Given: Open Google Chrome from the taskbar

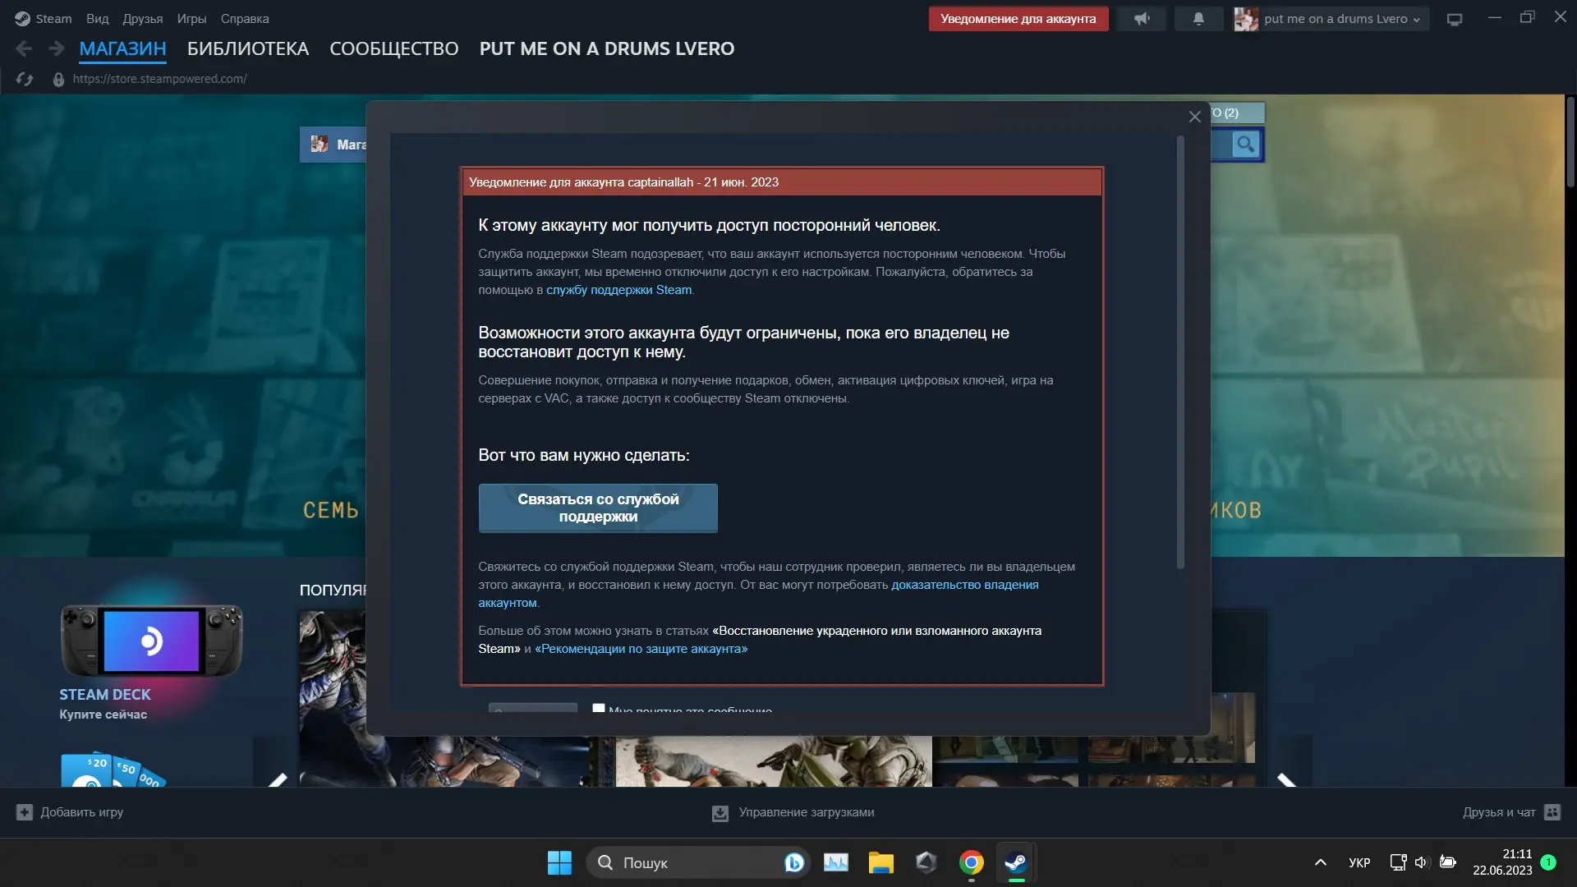Looking at the screenshot, I should 971,862.
